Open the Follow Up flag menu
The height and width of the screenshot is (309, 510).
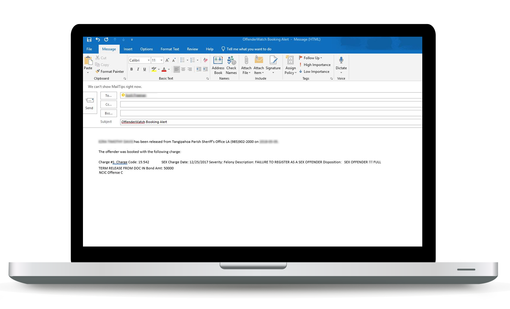[x=310, y=58]
